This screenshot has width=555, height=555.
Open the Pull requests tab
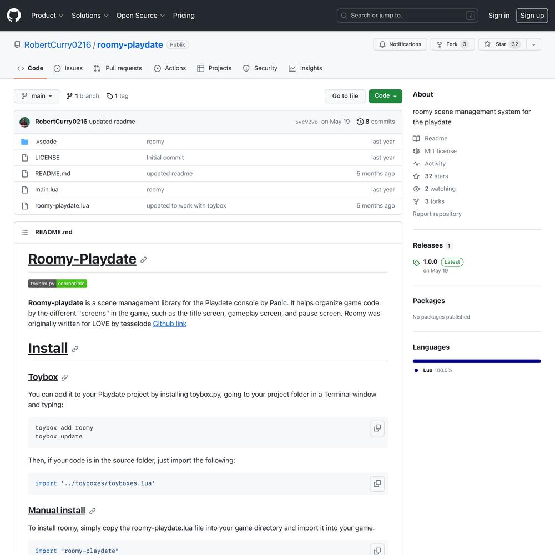118,68
